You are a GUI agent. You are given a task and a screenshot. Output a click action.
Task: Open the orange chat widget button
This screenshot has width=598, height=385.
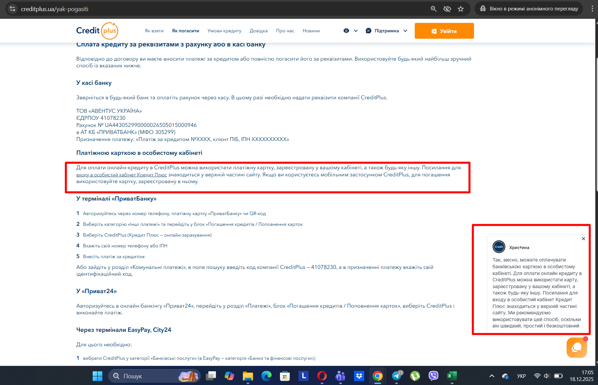(576, 347)
